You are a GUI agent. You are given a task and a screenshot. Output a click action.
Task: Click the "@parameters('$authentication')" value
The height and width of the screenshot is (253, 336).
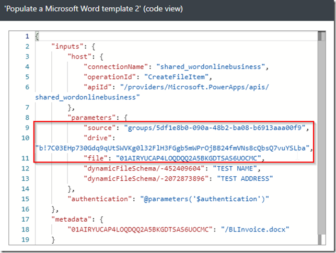[204, 199]
